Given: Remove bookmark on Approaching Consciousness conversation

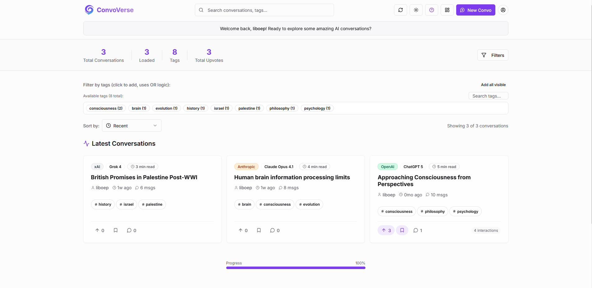Looking at the screenshot, I should pos(402,230).
